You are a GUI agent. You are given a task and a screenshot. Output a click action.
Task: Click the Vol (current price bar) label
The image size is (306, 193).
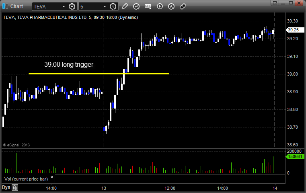26,179
